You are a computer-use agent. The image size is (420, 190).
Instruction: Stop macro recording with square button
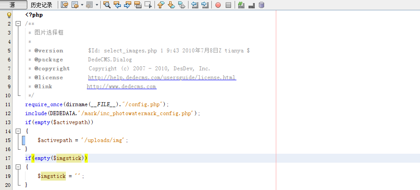click(228, 5)
